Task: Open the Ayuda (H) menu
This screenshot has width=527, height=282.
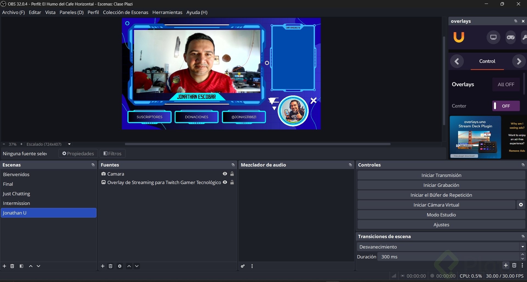Action: (197, 12)
